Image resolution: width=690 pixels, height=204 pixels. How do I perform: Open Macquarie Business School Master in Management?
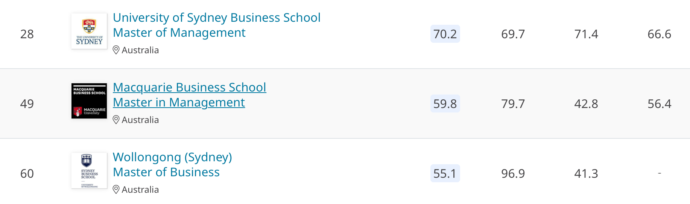[x=190, y=95]
